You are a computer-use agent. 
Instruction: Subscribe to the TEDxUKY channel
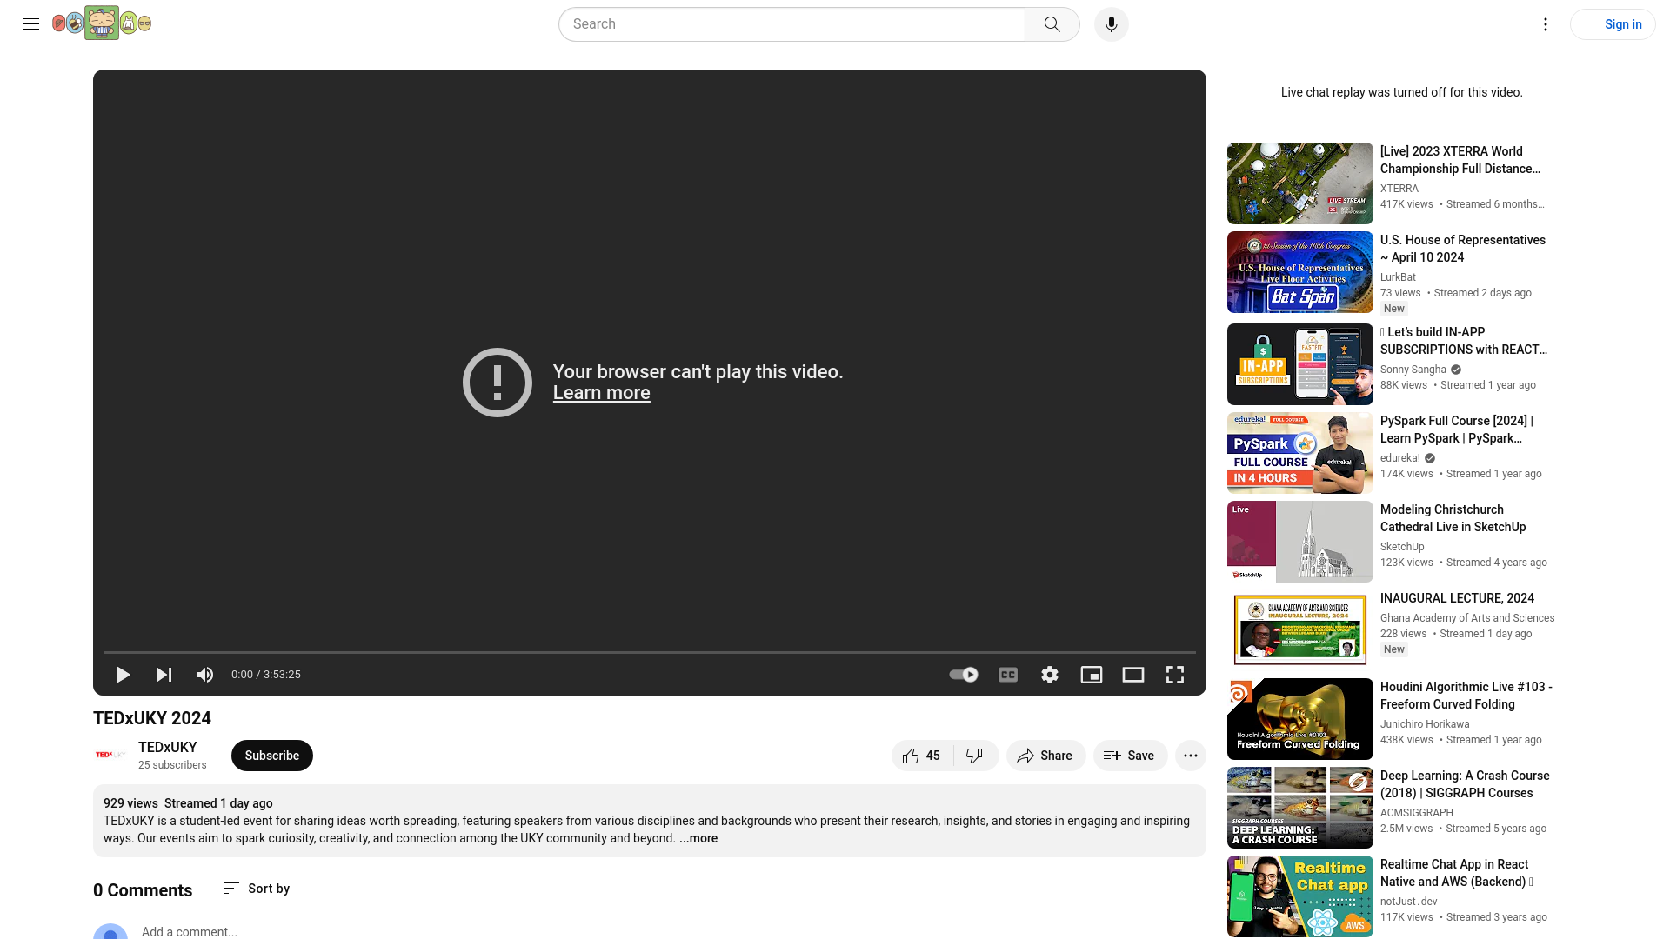(271, 756)
